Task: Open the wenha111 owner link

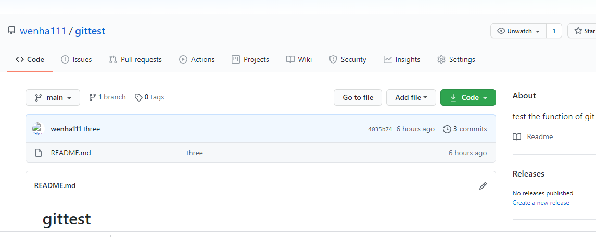Action: pyautogui.click(x=43, y=31)
